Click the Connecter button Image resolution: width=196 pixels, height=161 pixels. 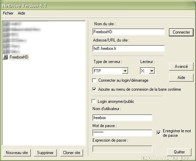coord(181,32)
